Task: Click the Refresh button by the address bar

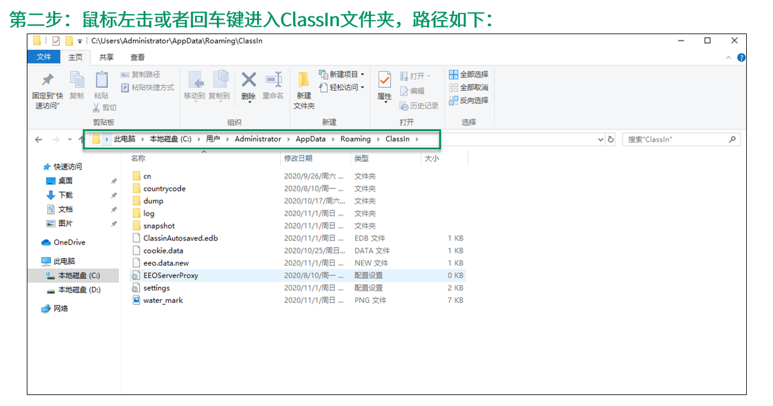Action: click(x=611, y=140)
